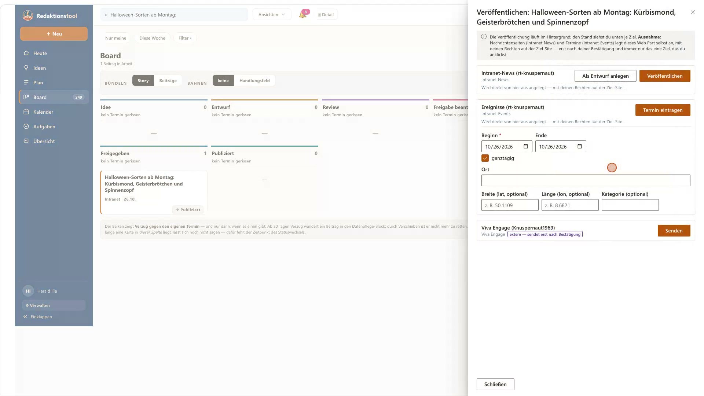Screen dimensions: 704x396
Task: Click the Board columns icon
Action: click(26, 97)
